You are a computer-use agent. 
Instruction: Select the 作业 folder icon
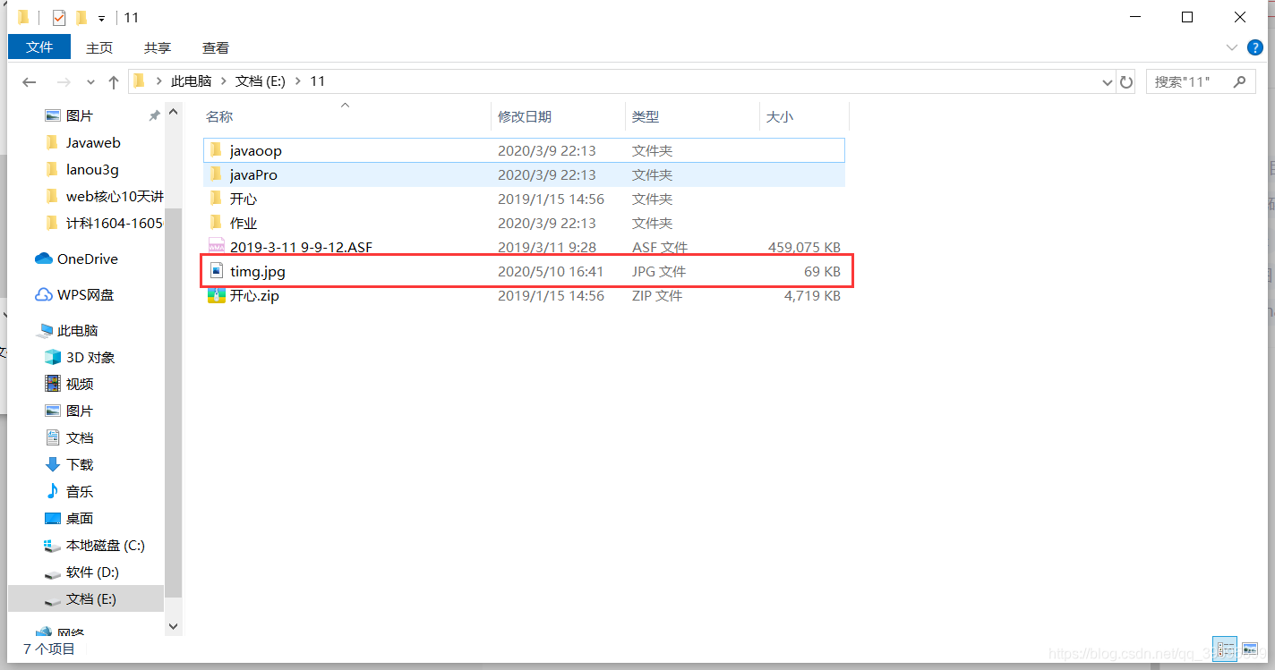[216, 223]
